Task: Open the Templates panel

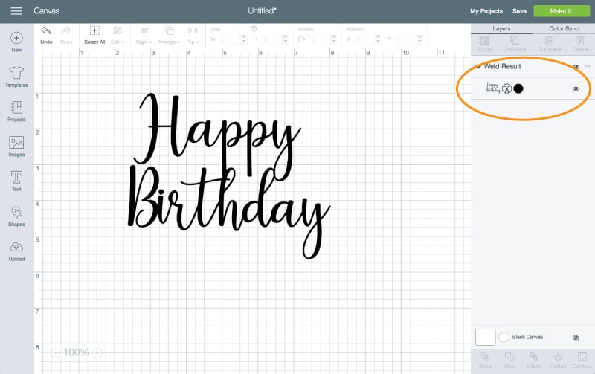Action: pyautogui.click(x=16, y=73)
